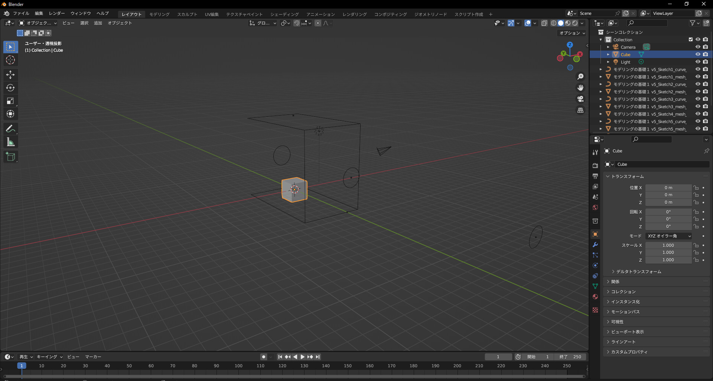Viewport: 713px width, 381px height.
Task: Expand the Camera item in outliner
Action: (608, 47)
